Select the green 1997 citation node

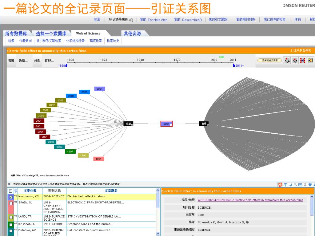pos(70,151)
